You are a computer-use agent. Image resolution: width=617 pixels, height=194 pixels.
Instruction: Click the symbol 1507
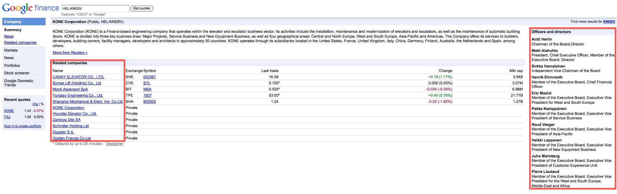[147, 95]
